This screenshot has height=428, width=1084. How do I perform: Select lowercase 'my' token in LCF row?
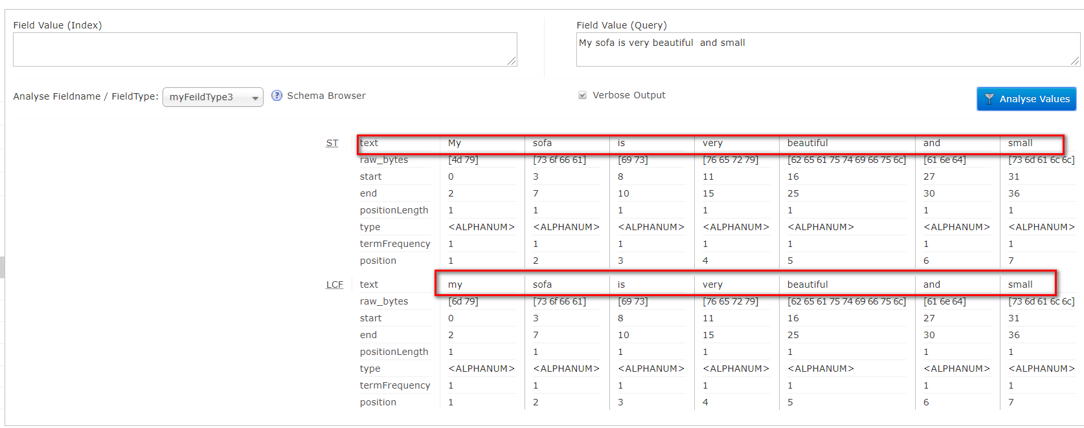[x=455, y=284]
